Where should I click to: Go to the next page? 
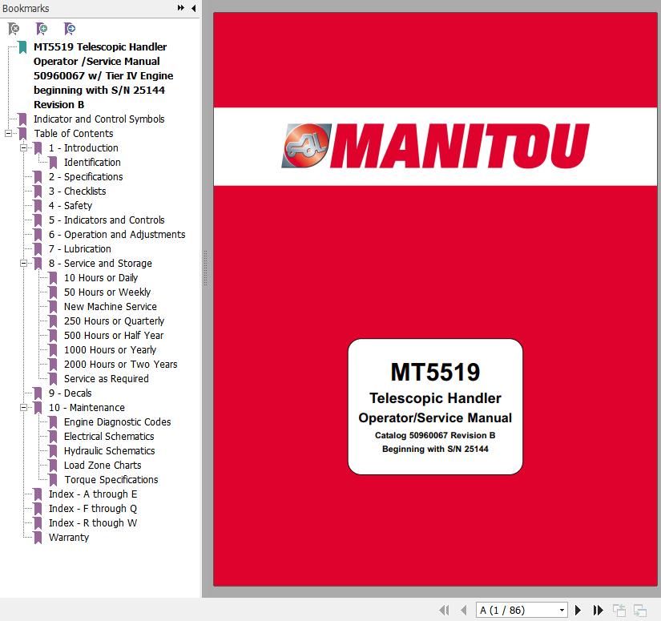coord(578,610)
